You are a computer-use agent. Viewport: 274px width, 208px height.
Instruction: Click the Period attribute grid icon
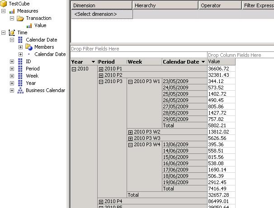[20, 69]
